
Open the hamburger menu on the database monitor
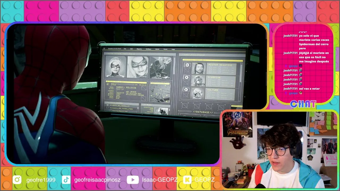pos(104,49)
